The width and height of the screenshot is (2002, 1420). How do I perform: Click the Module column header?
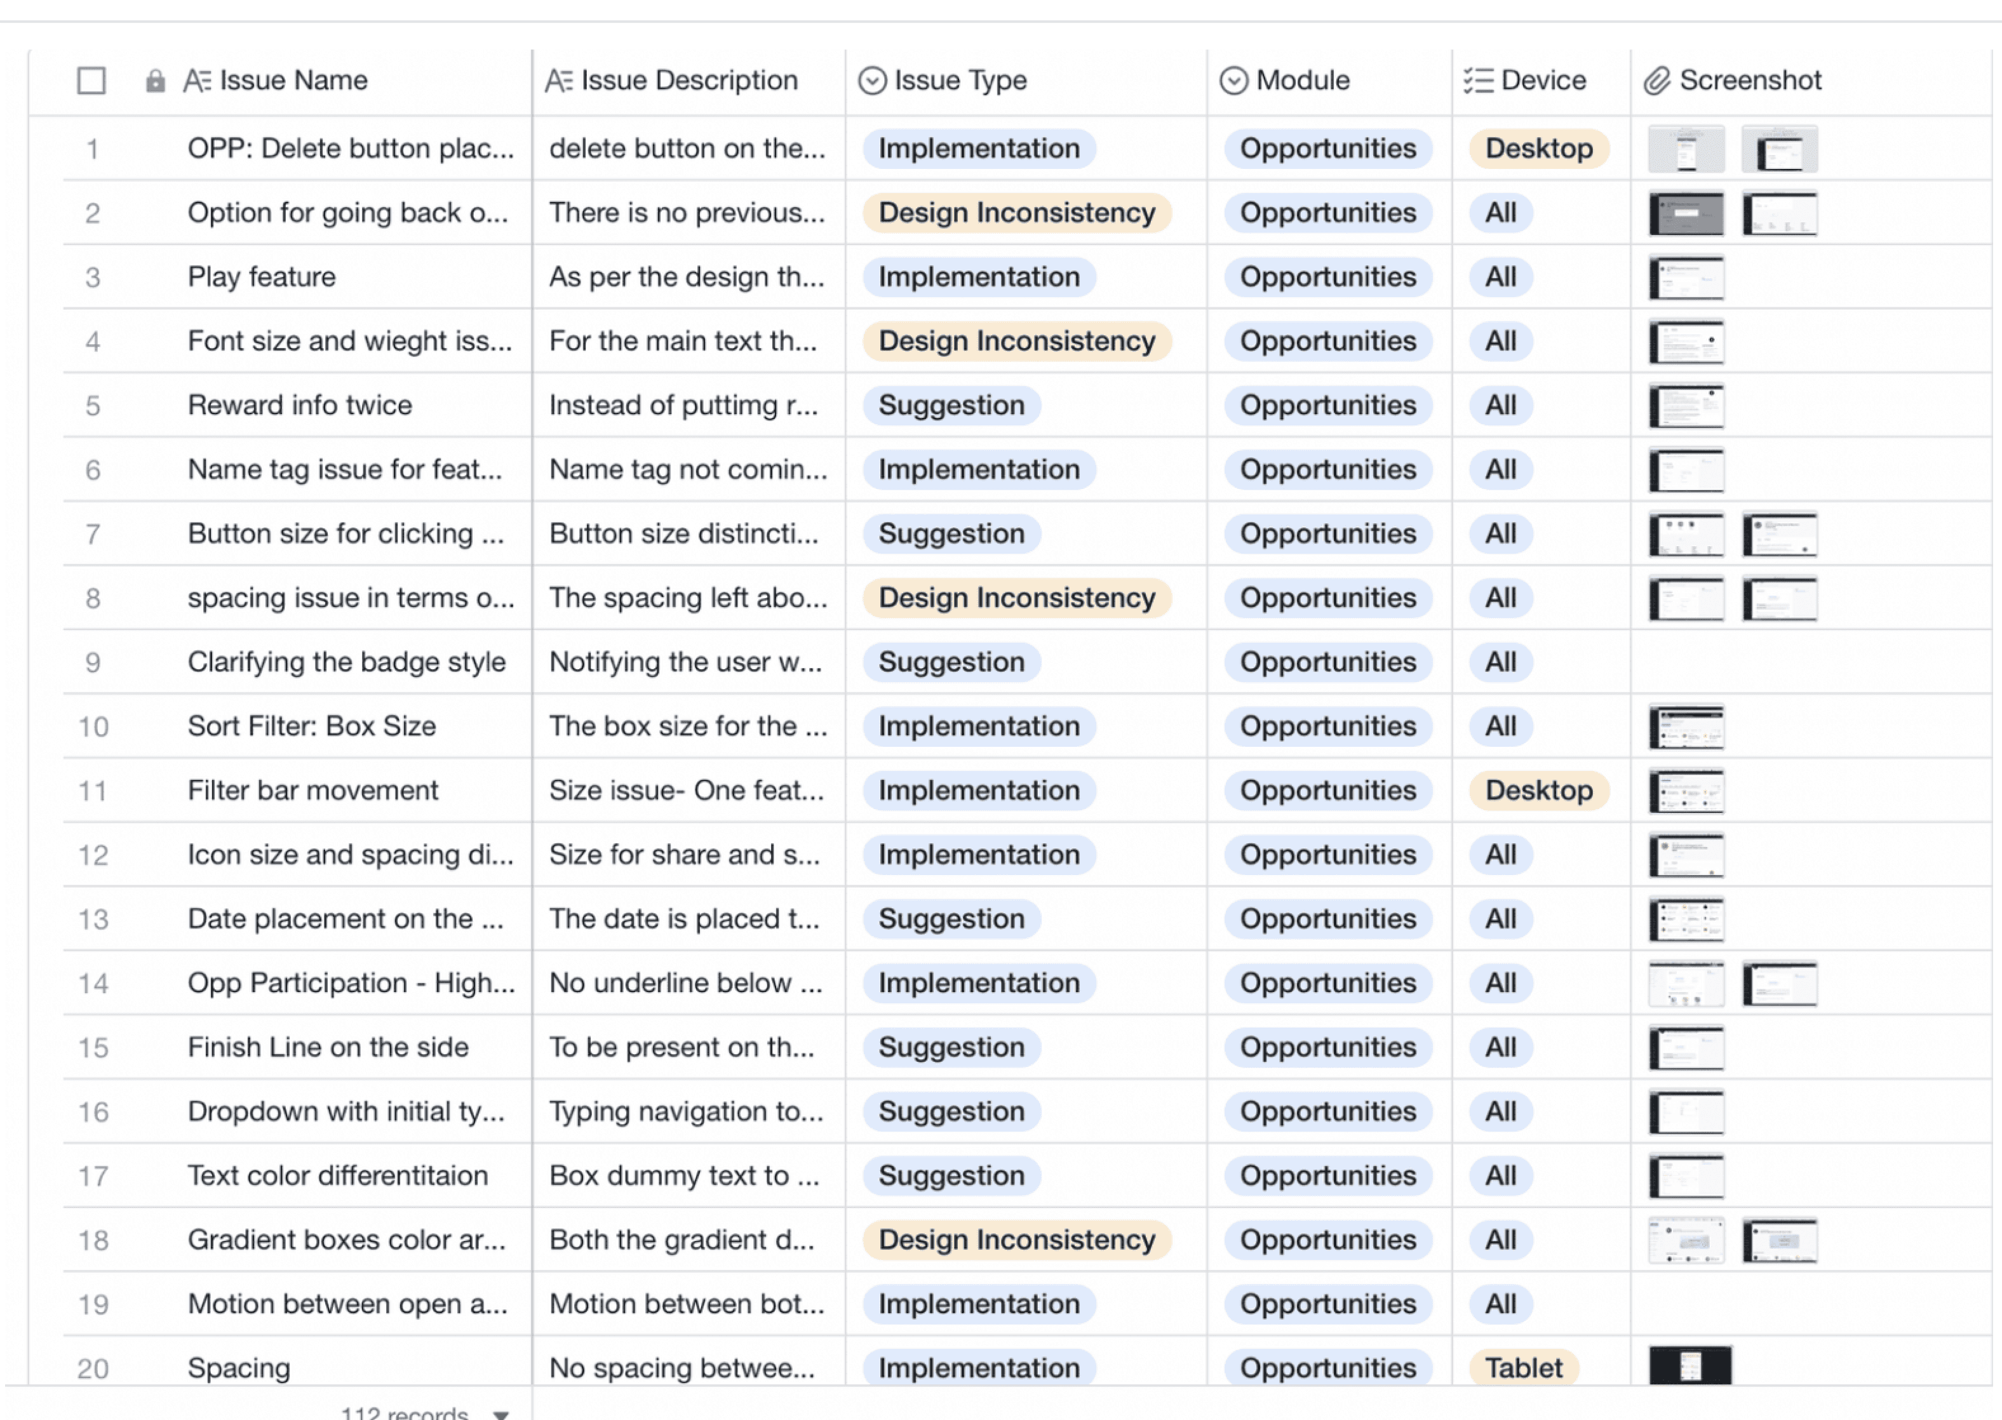click(1302, 81)
